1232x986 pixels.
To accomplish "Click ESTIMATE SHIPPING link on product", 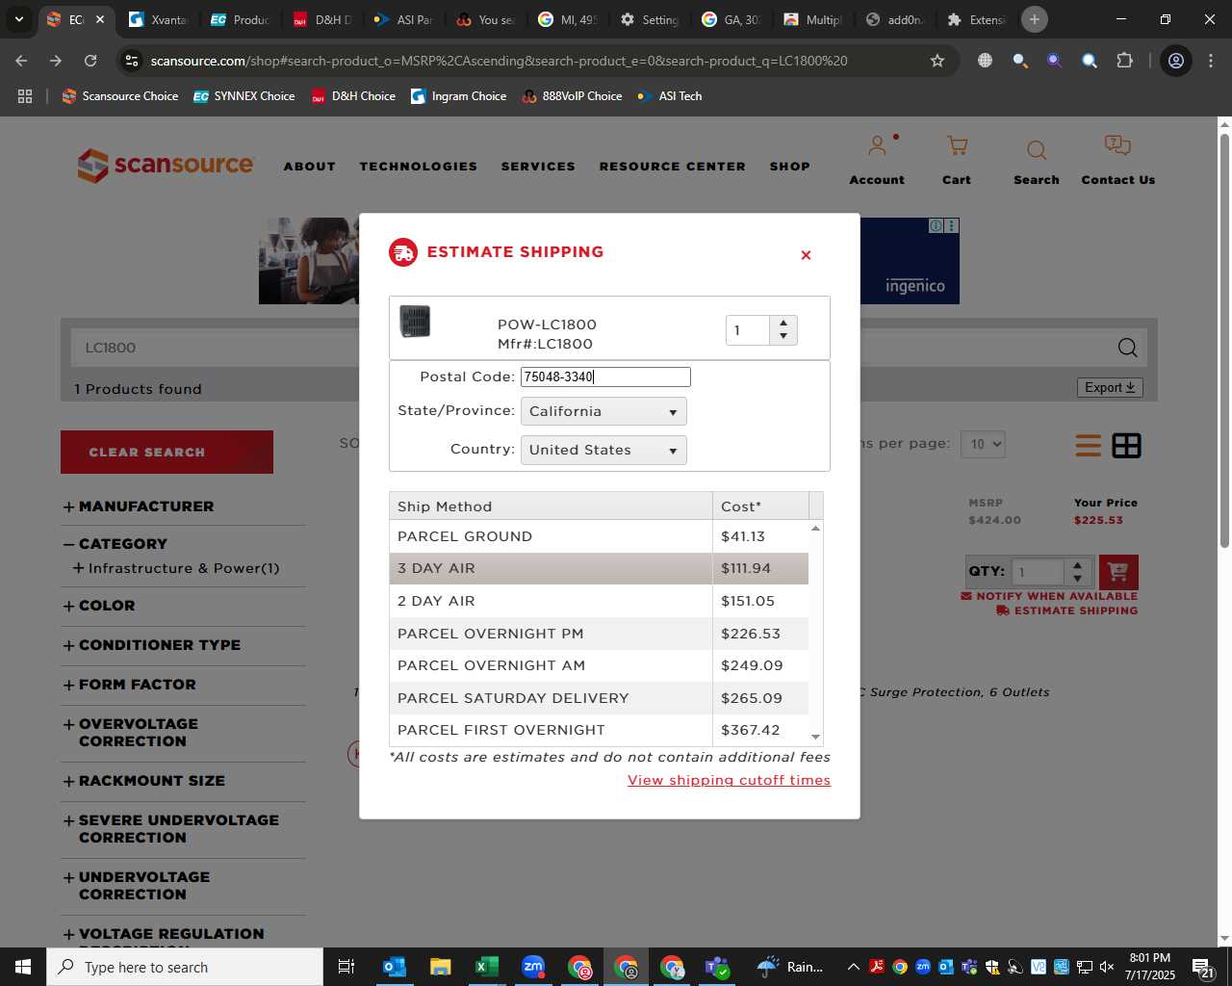I will click(1067, 610).
